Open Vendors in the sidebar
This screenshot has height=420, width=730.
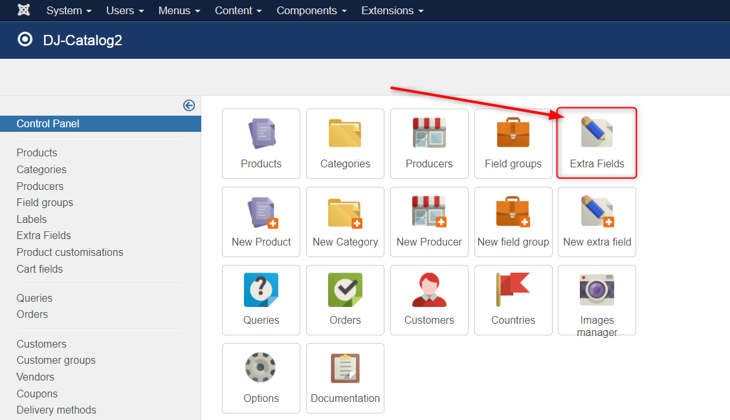point(36,377)
